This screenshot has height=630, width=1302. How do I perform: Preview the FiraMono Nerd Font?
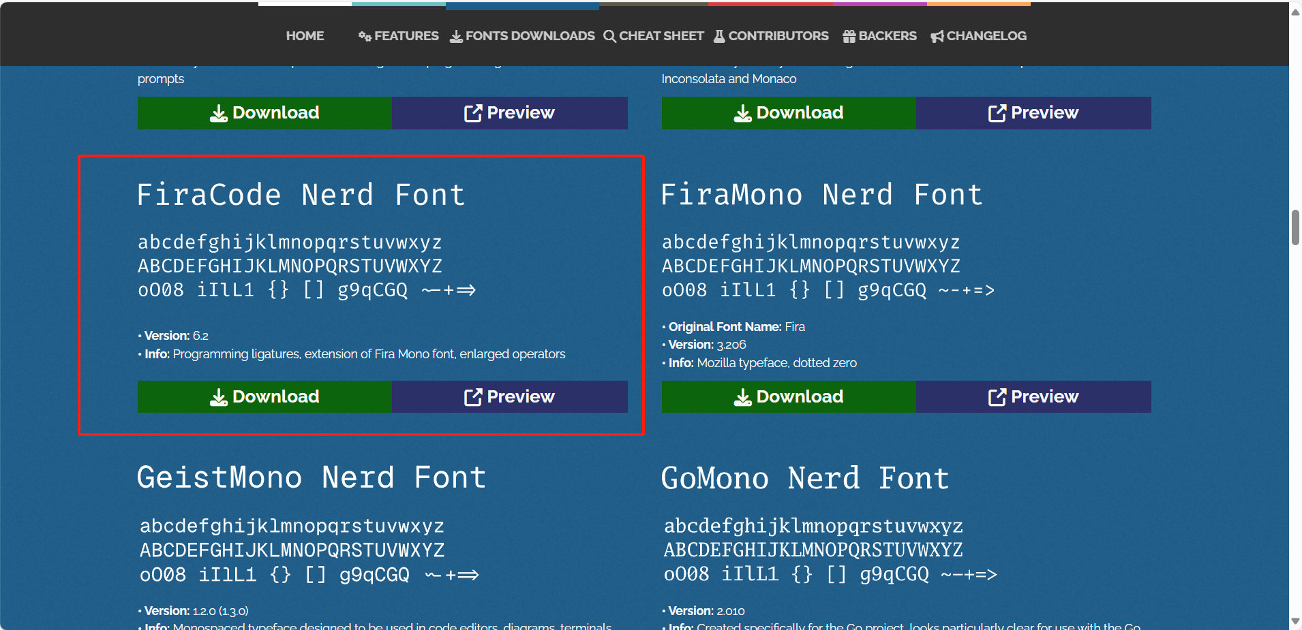[1033, 396]
